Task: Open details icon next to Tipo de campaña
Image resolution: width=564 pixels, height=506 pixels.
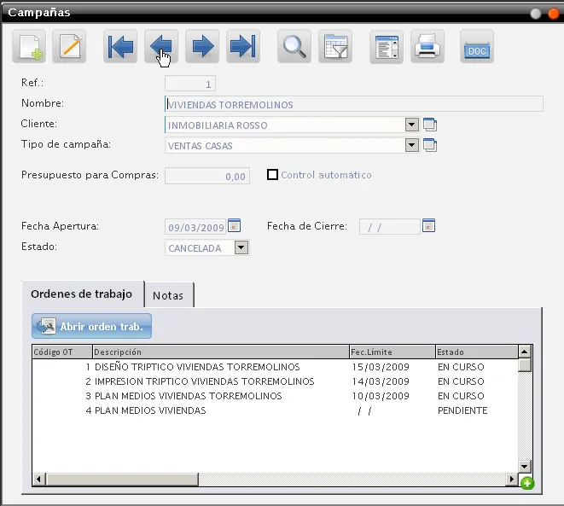Action: pyautogui.click(x=430, y=145)
